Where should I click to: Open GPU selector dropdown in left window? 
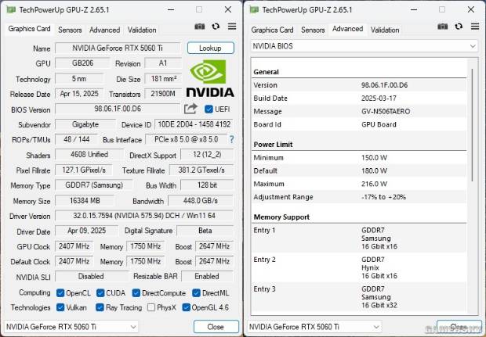coord(71,327)
